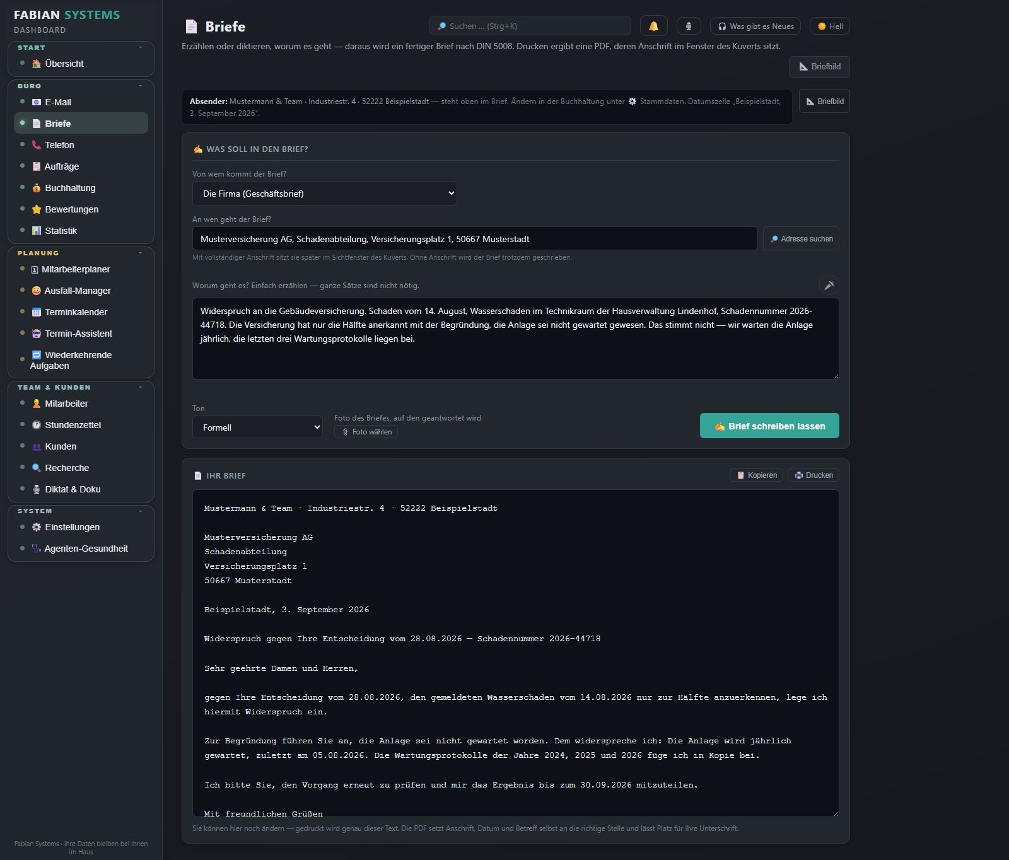
Task: Click the magic wand icon above text area
Action: [829, 285]
